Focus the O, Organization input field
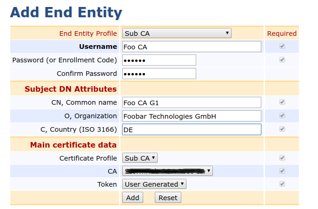The height and width of the screenshot is (209, 318). (192, 116)
